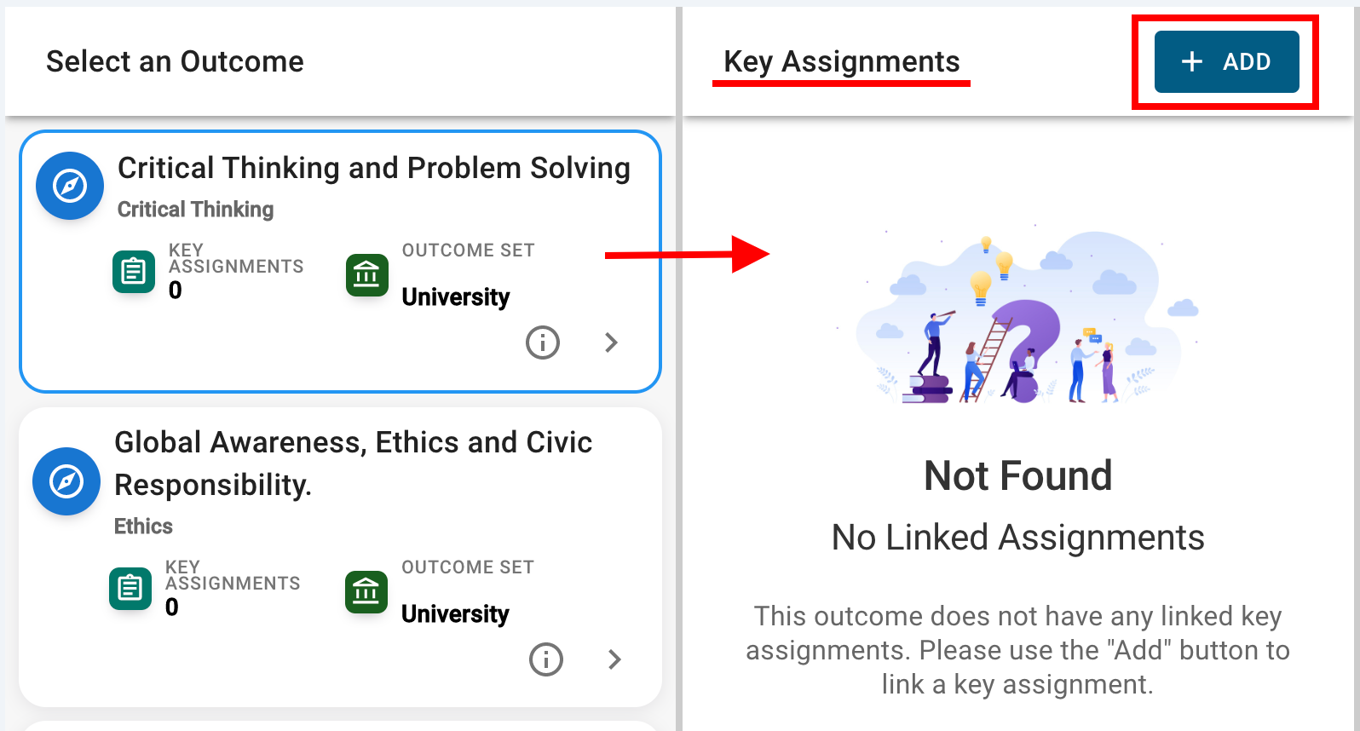Click Key Assignments clipboard icon in Global Awareness card
1360x731 pixels.
(130, 589)
